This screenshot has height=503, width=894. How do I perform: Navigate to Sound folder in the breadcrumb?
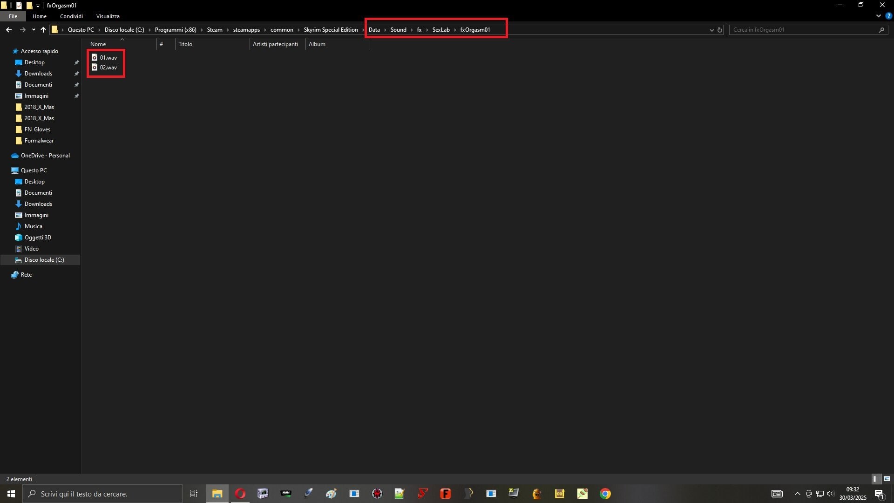398,30
